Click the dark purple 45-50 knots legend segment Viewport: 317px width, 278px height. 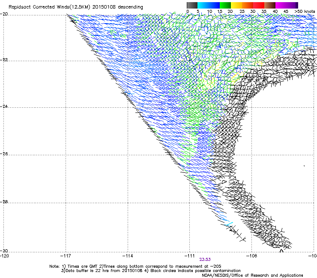(x=292, y=5)
